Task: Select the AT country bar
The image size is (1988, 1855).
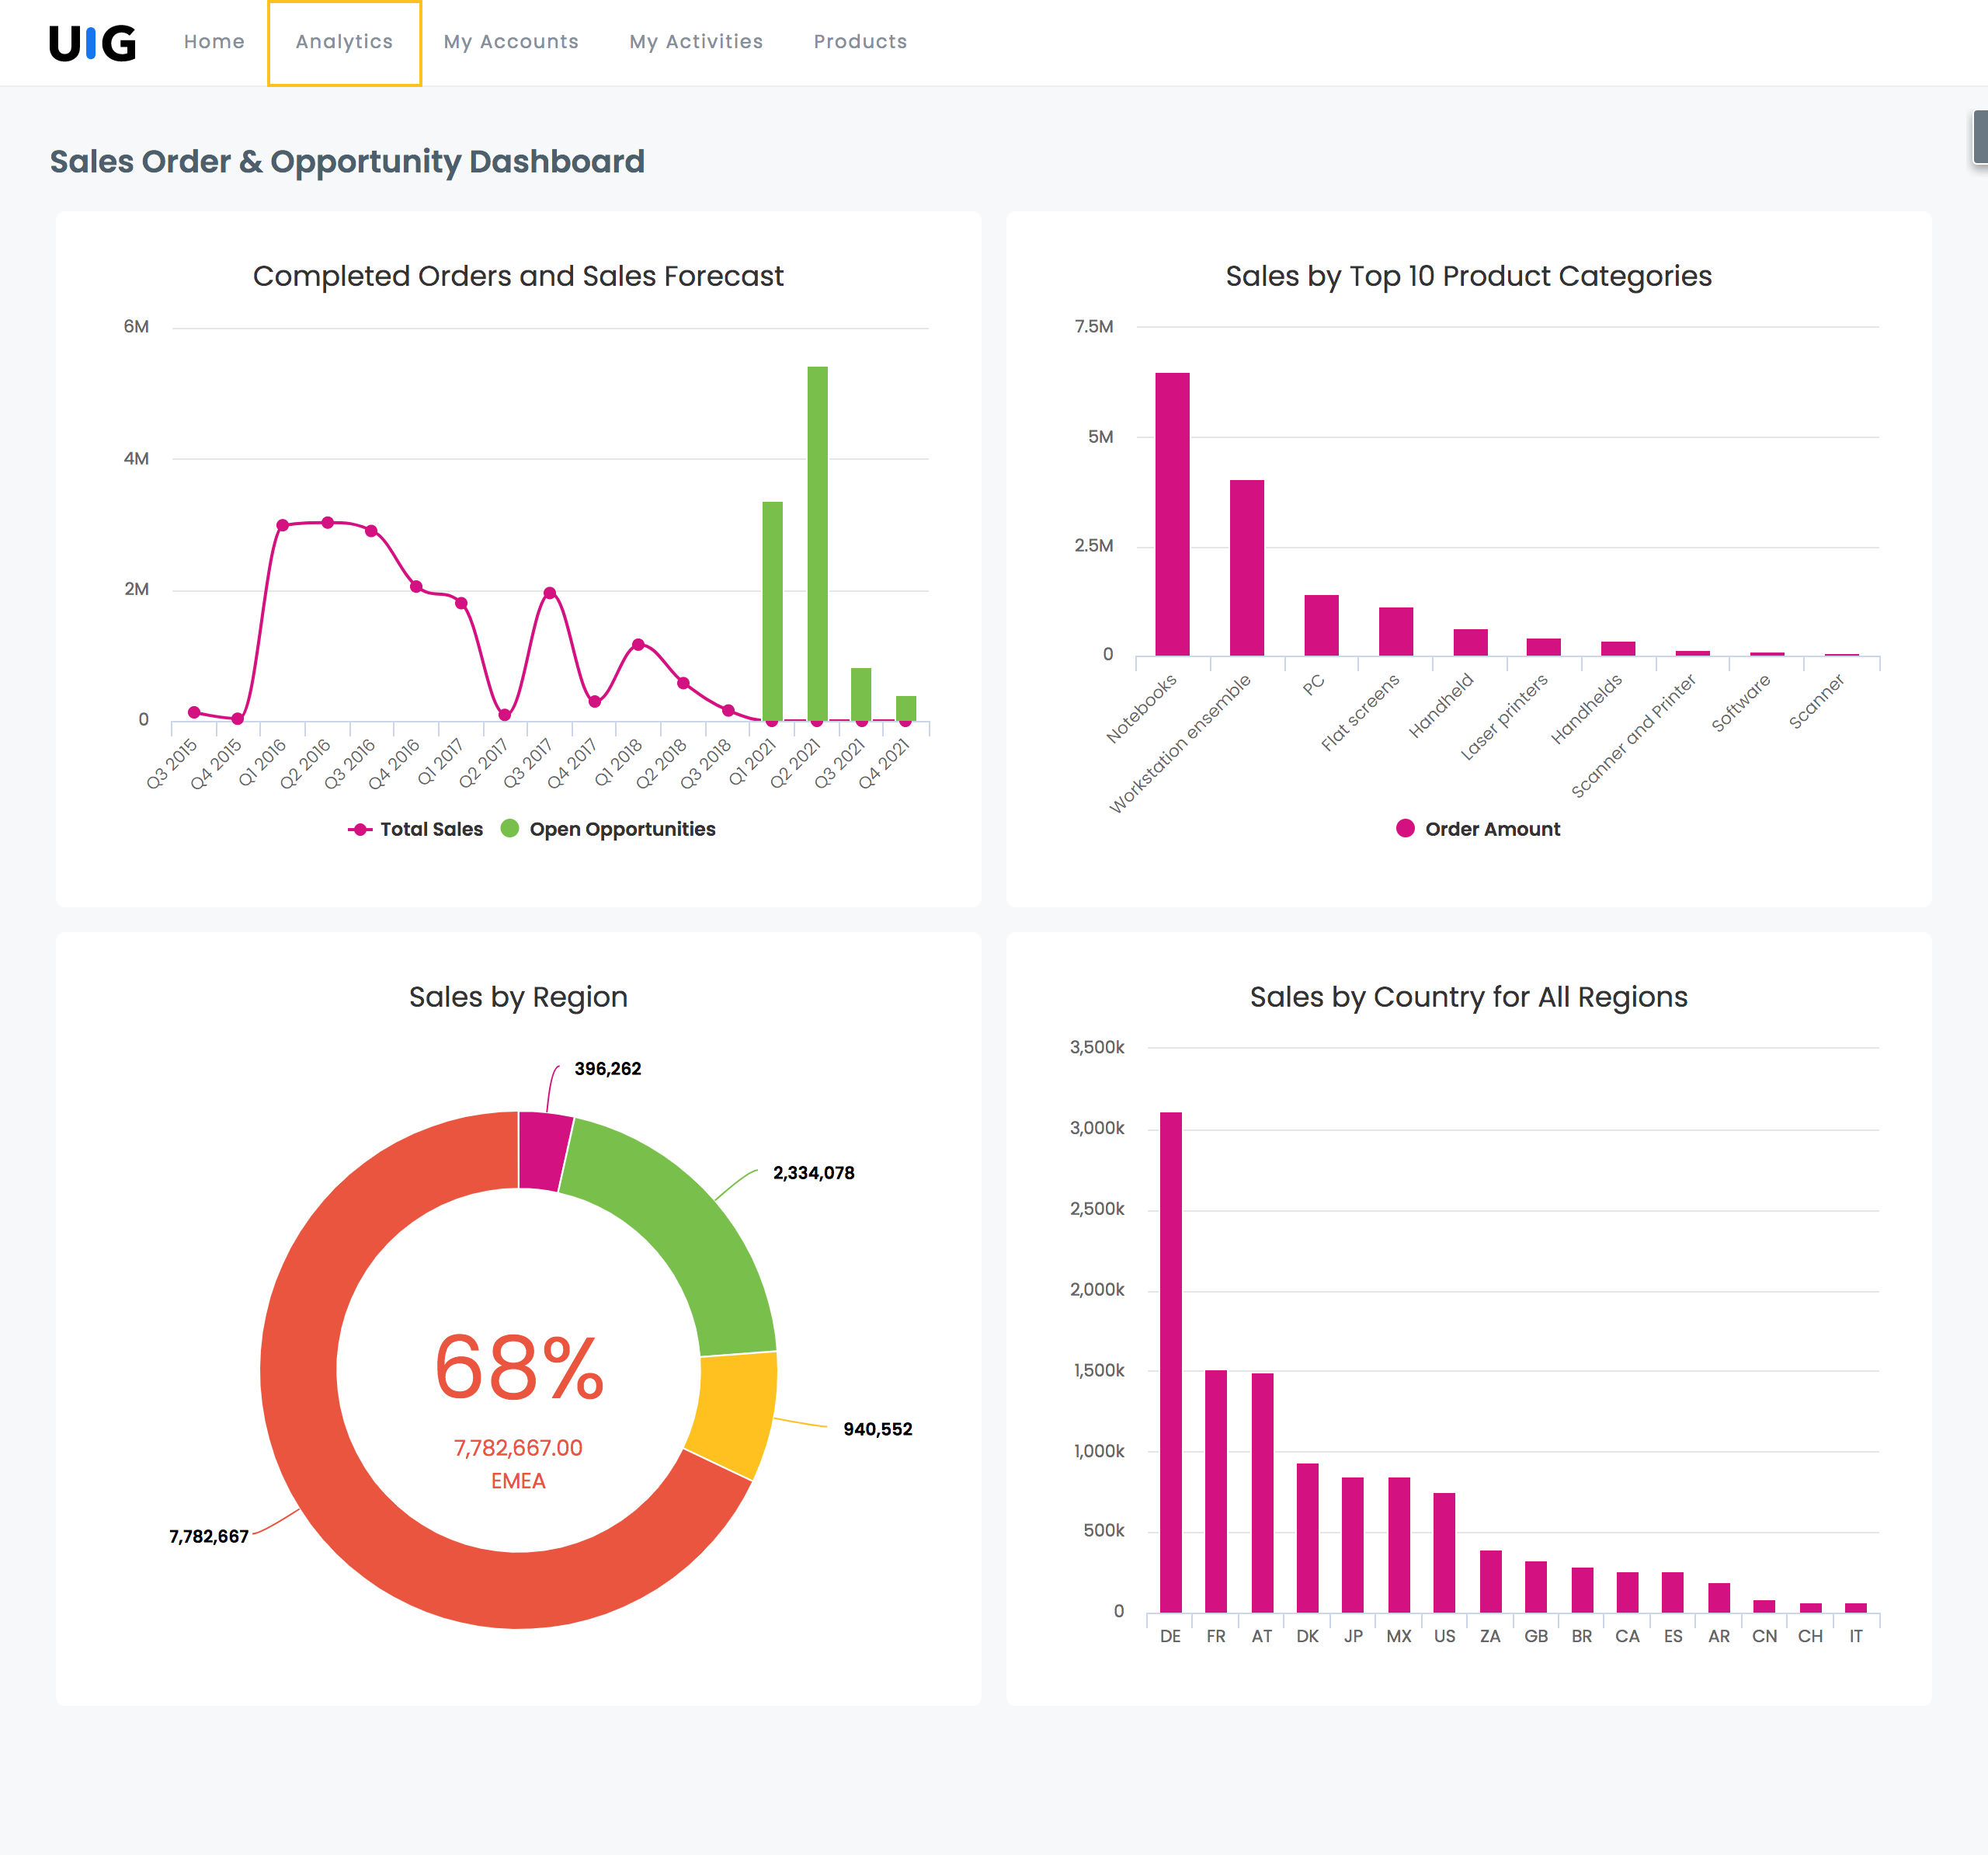Action: 1262,1493
